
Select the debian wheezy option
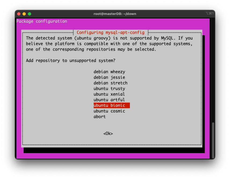point(109,72)
